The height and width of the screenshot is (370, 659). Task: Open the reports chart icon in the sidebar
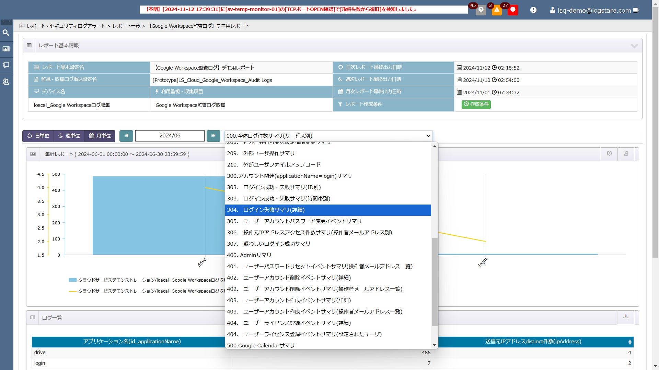coord(6,49)
